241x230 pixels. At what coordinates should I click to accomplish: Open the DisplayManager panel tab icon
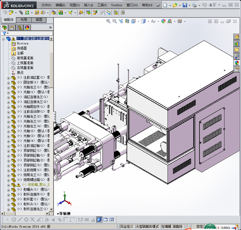point(27,28)
